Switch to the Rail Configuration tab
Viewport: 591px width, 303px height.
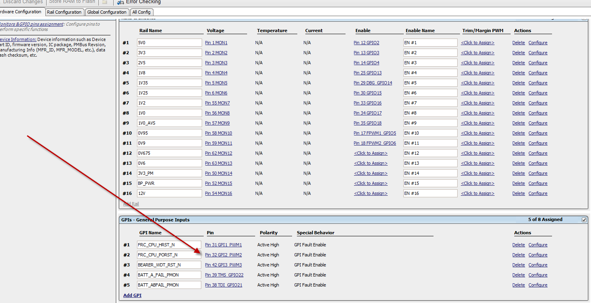(64, 12)
